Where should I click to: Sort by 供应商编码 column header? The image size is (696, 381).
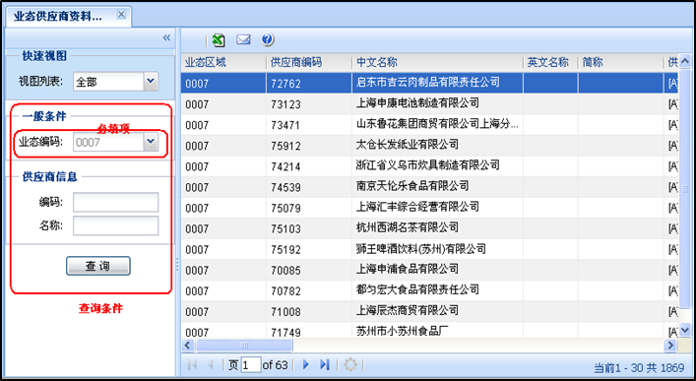pos(309,63)
